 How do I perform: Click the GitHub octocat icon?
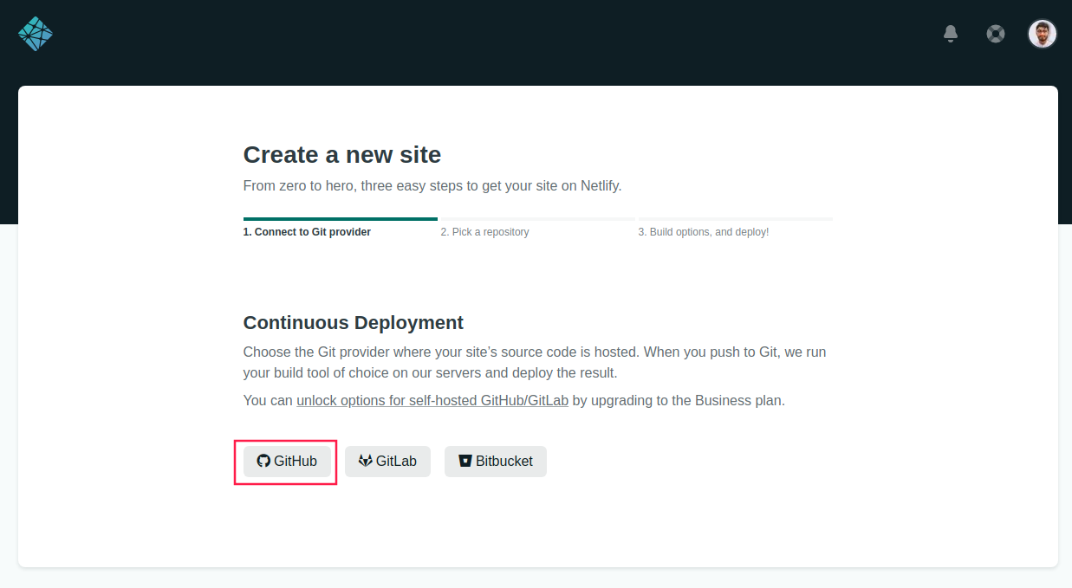(x=263, y=461)
